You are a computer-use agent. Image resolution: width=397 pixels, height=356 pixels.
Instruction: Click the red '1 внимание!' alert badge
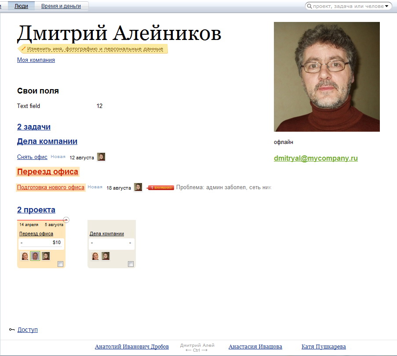[160, 188]
